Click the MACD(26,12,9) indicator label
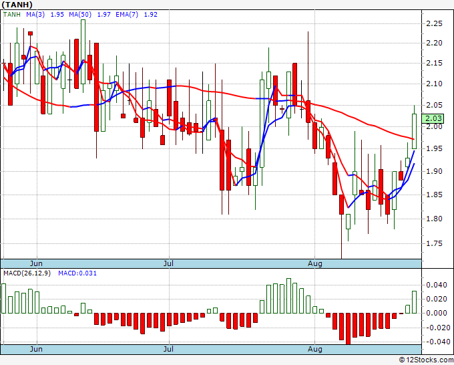 pyautogui.click(x=27, y=273)
